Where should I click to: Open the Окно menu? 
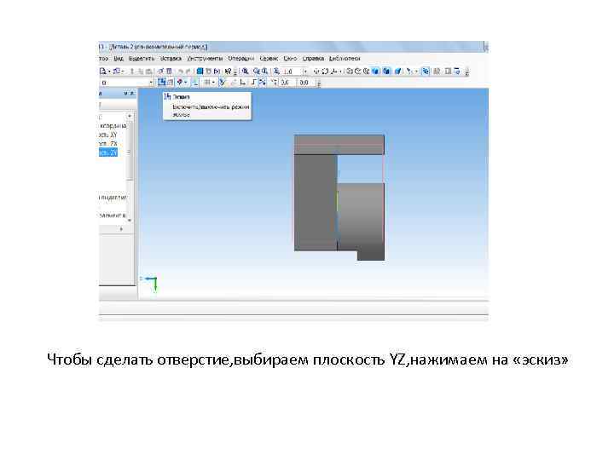click(290, 58)
